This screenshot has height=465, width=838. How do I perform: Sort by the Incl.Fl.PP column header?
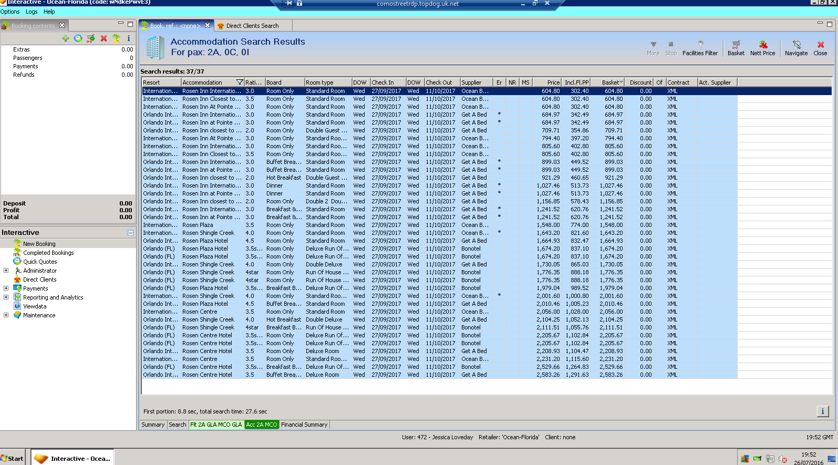[x=576, y=82]
